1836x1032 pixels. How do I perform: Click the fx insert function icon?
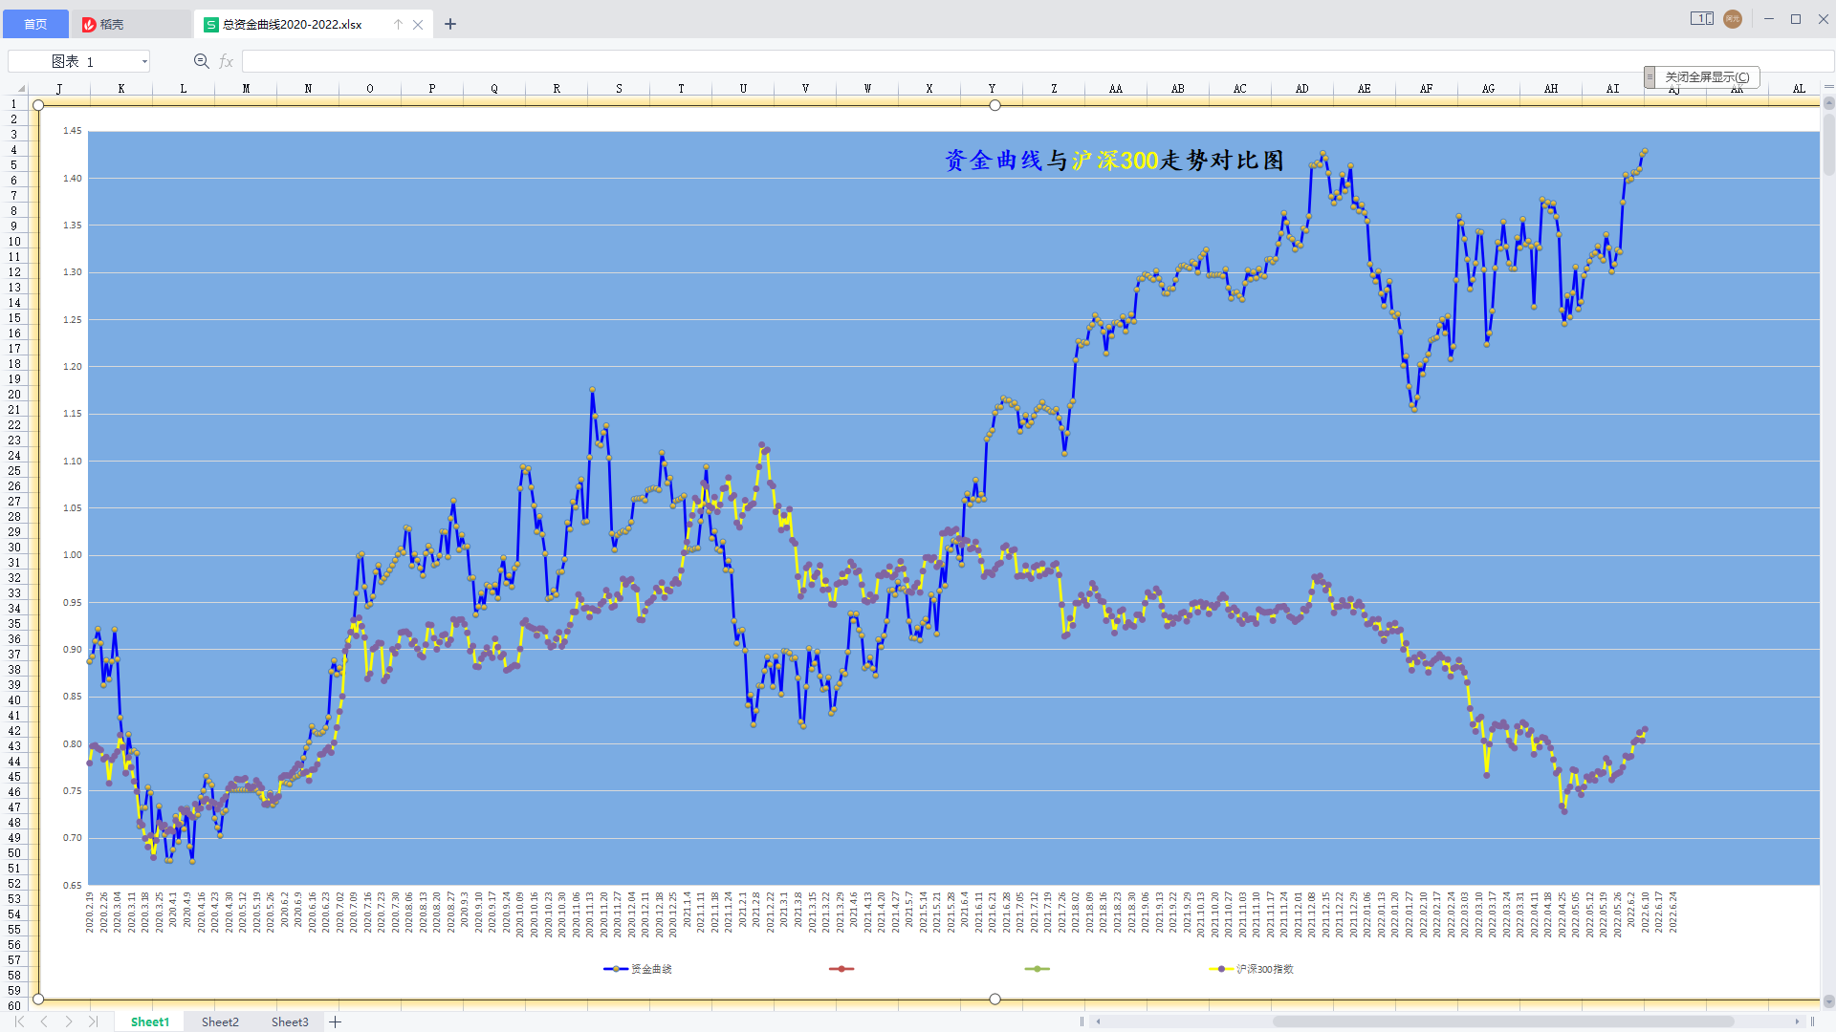tap(227, 61)
